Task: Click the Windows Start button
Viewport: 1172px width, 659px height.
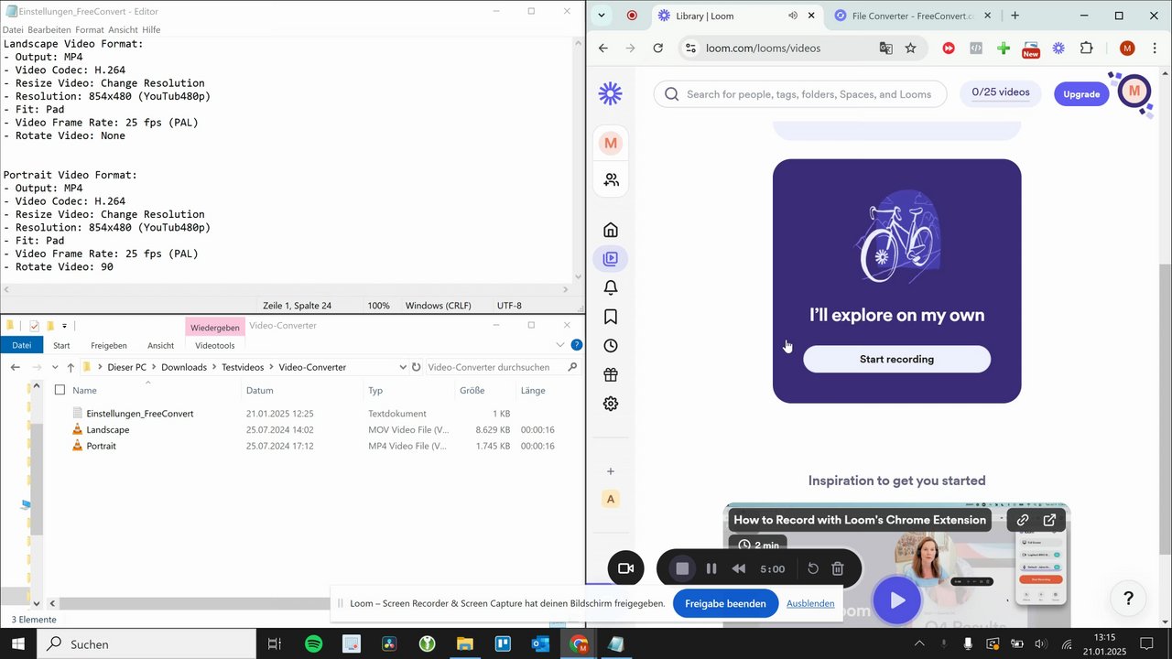Action: (18, 644)
